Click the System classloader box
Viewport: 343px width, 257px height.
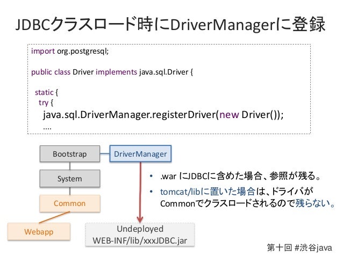(x=70, y=179)
